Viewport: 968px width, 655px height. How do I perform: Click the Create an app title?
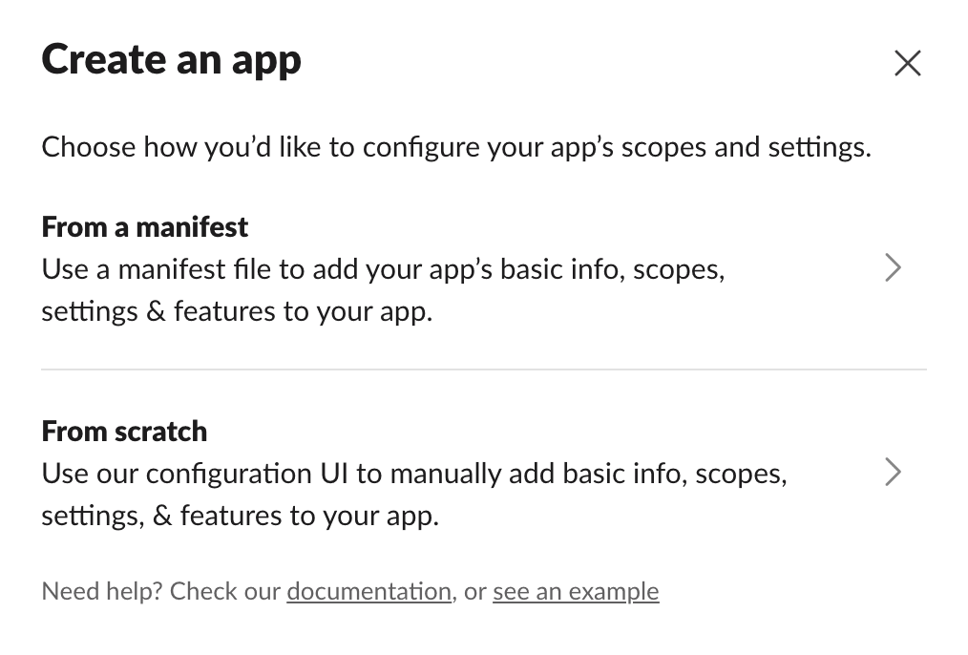pos(171,59)
